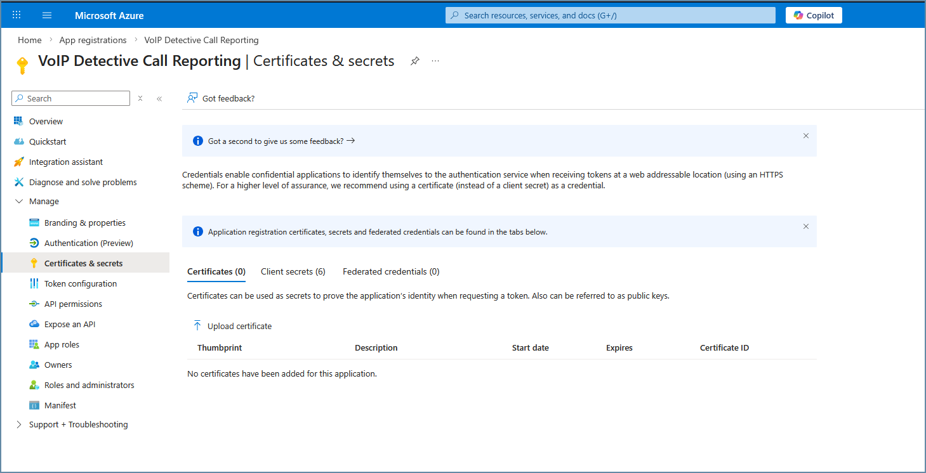
Task: Follow the give us feedback link
Action: click(281, 141)
